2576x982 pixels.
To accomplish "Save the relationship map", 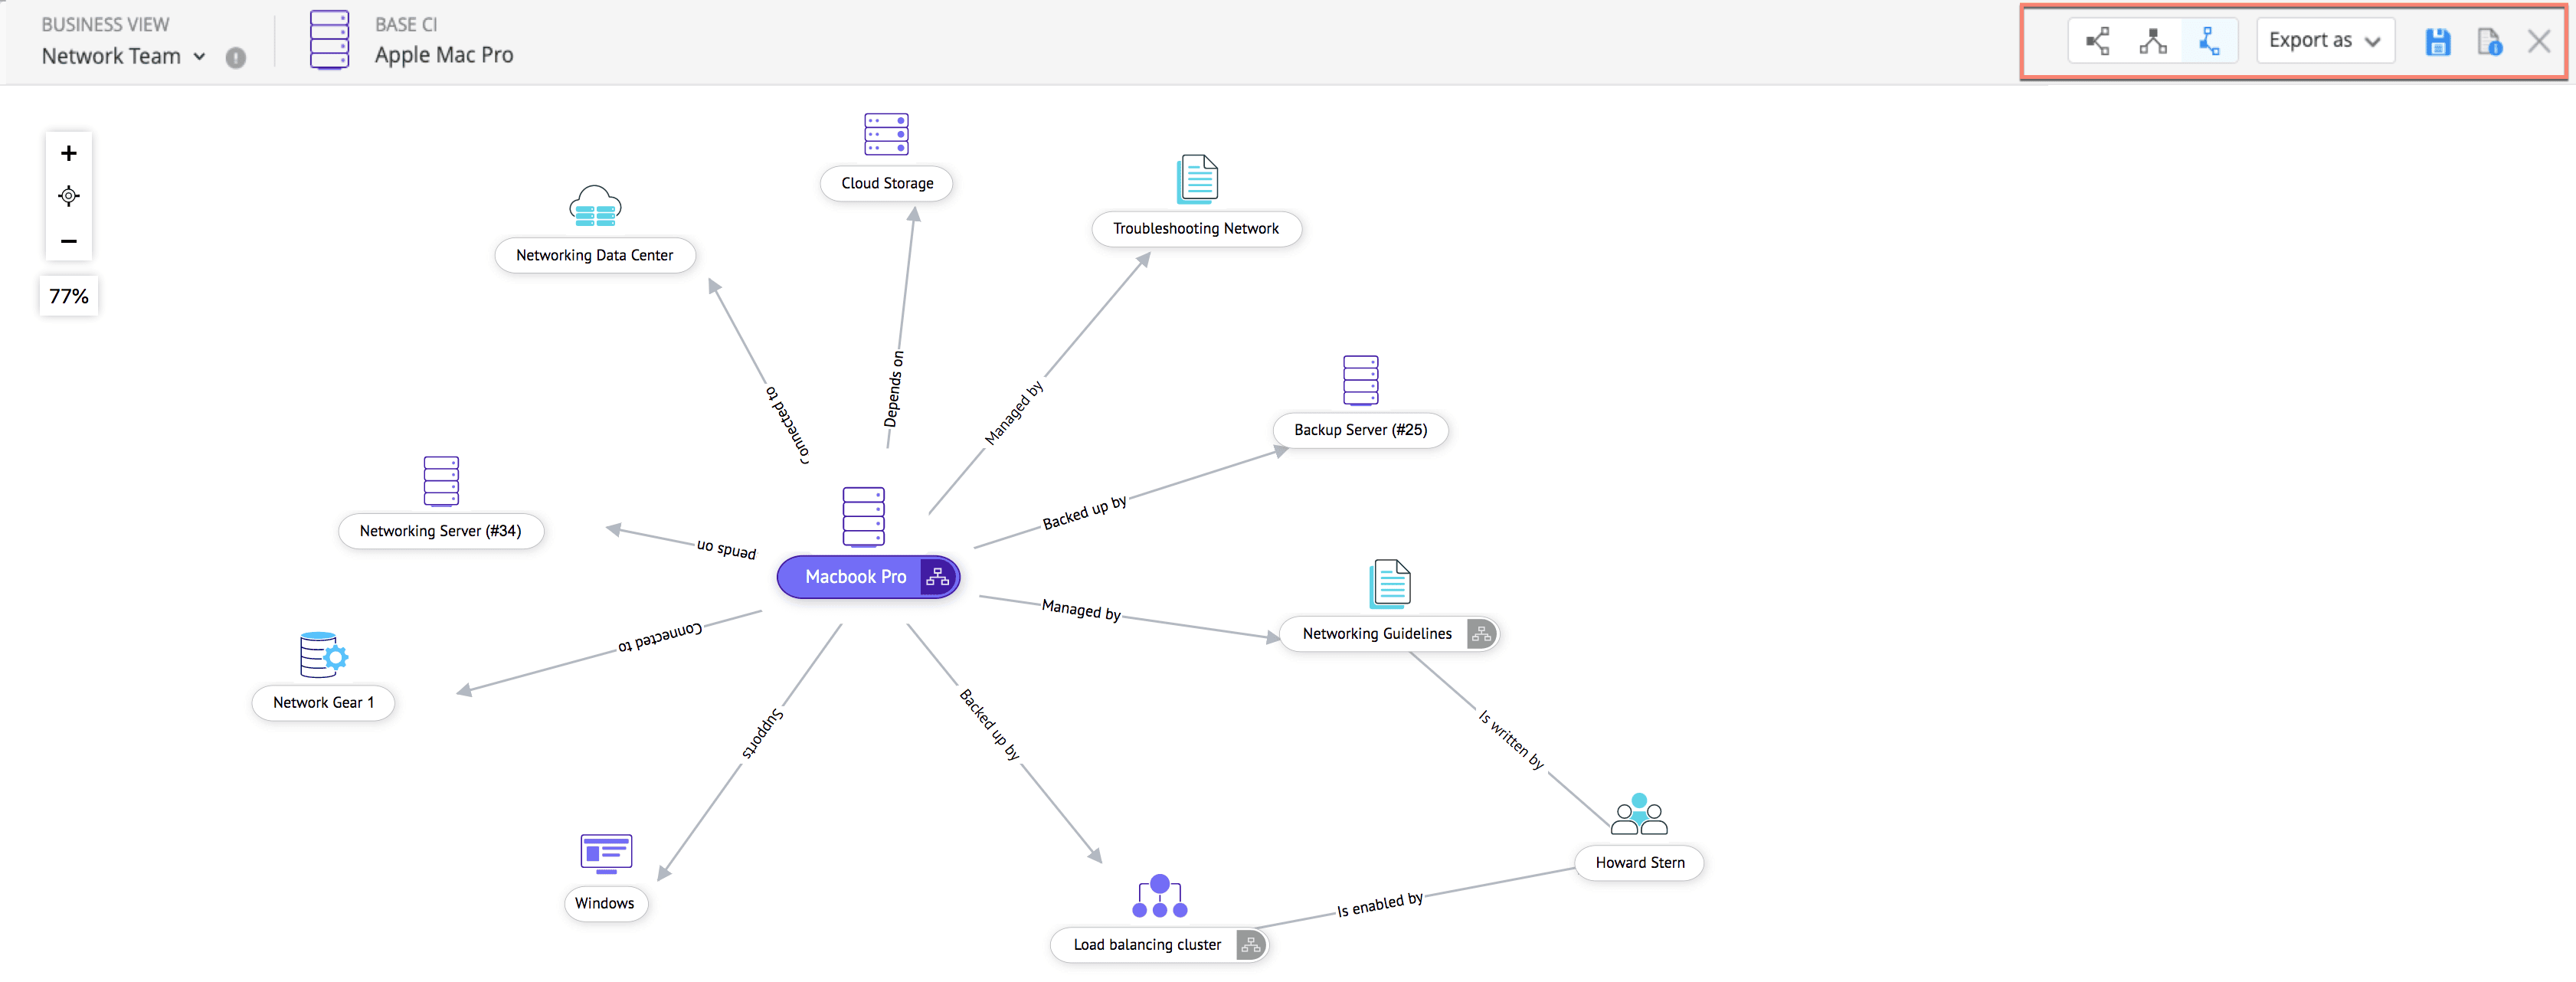I will tap(2437, 42).
